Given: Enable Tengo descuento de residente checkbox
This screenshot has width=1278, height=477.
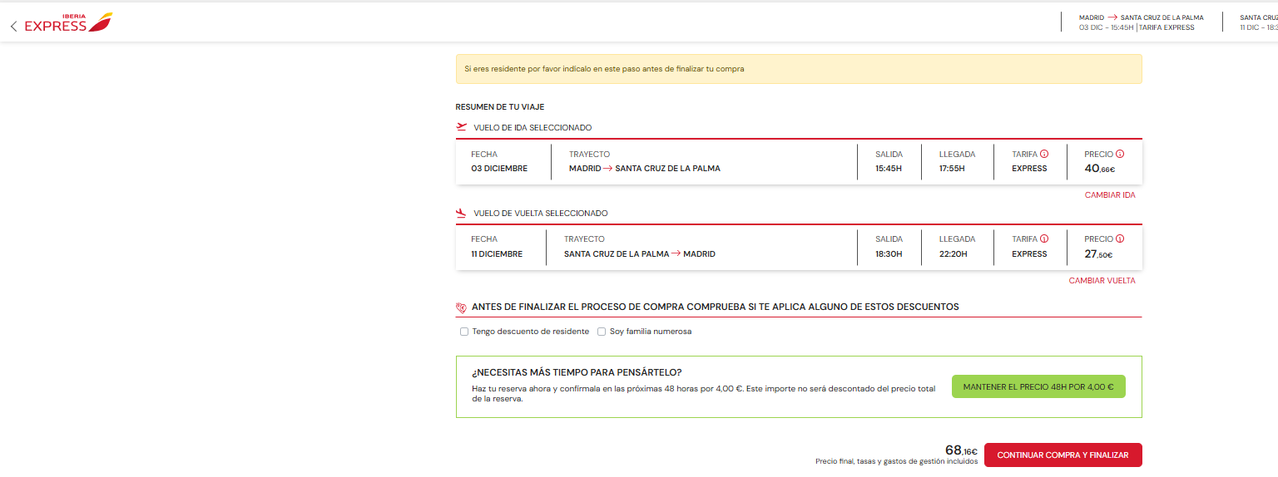Looking at the screenshot, I should (464, 332).
